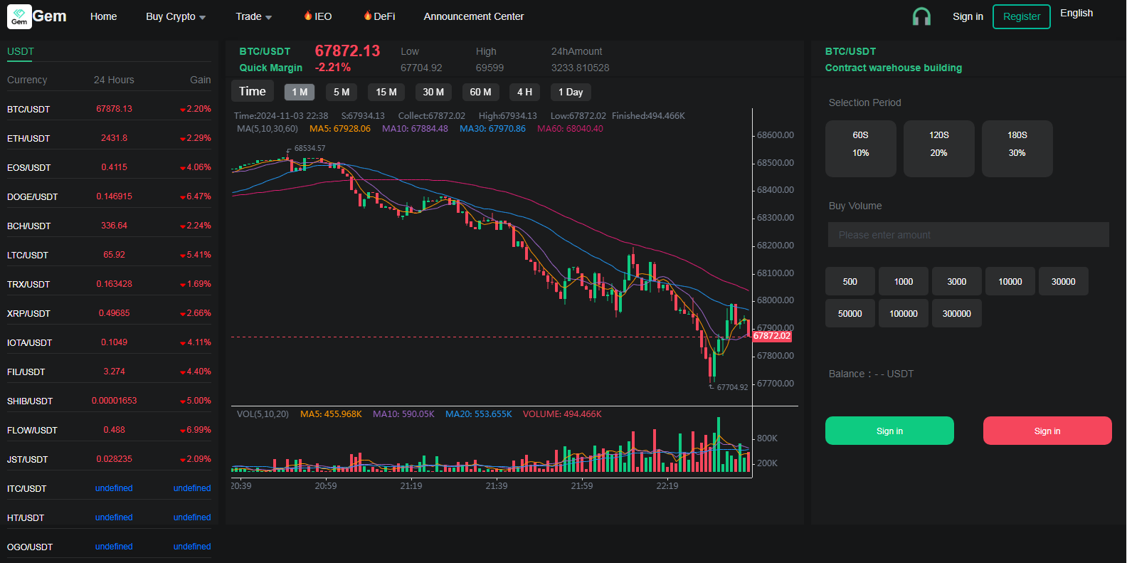This screenshot has height=563, width=1127.
Task: Open the Announcement Center page
Action: tap(473, 16)
